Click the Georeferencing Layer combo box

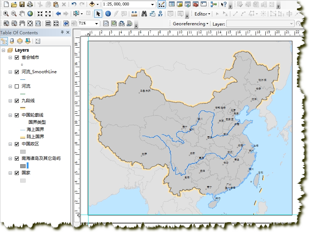click(x=260, y=24)
